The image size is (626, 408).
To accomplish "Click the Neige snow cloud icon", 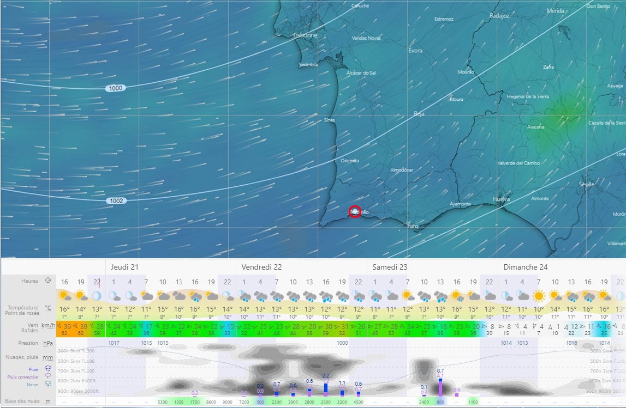I will point(48,383).
